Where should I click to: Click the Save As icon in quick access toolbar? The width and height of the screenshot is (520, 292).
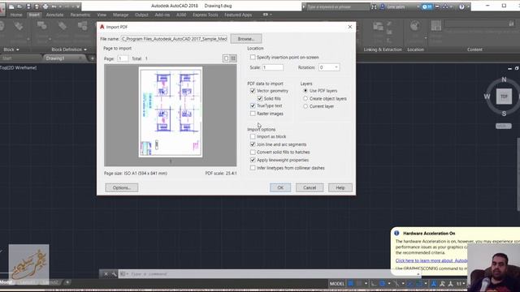pos(37,6)
